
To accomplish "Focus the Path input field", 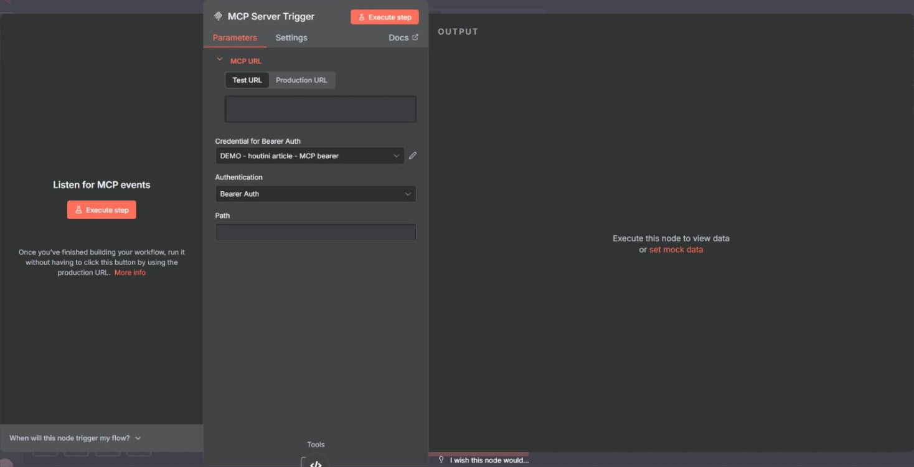I will [x=316, y=232].
